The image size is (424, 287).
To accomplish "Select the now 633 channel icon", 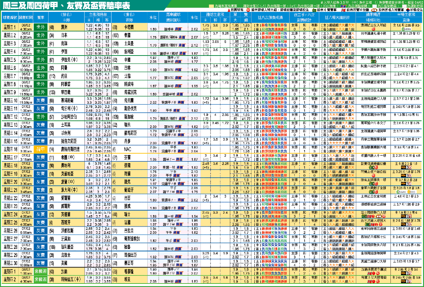I will pos(406,176).
